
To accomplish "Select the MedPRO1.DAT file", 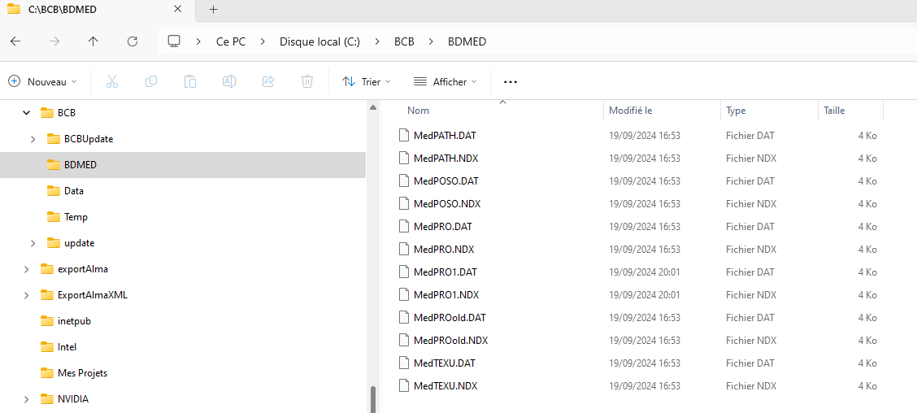I will point(445,272).
